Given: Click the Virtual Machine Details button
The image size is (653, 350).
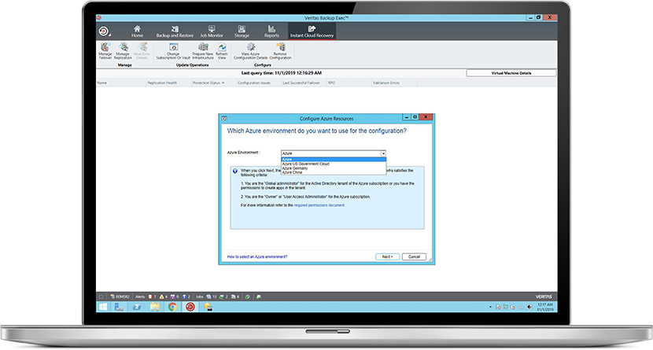Looking at the screenshot, I should point(511,73).
